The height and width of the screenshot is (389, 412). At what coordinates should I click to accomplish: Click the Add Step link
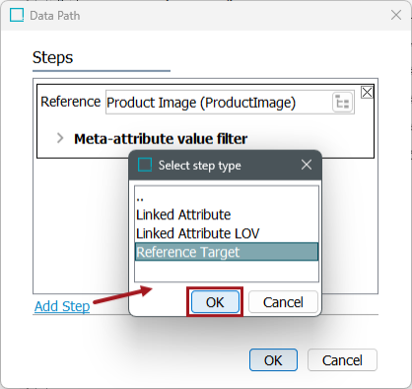(x=62, y=306)
